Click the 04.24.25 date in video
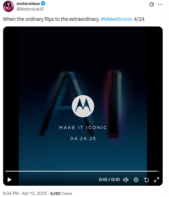169x197 pixels. pos(83,139)
